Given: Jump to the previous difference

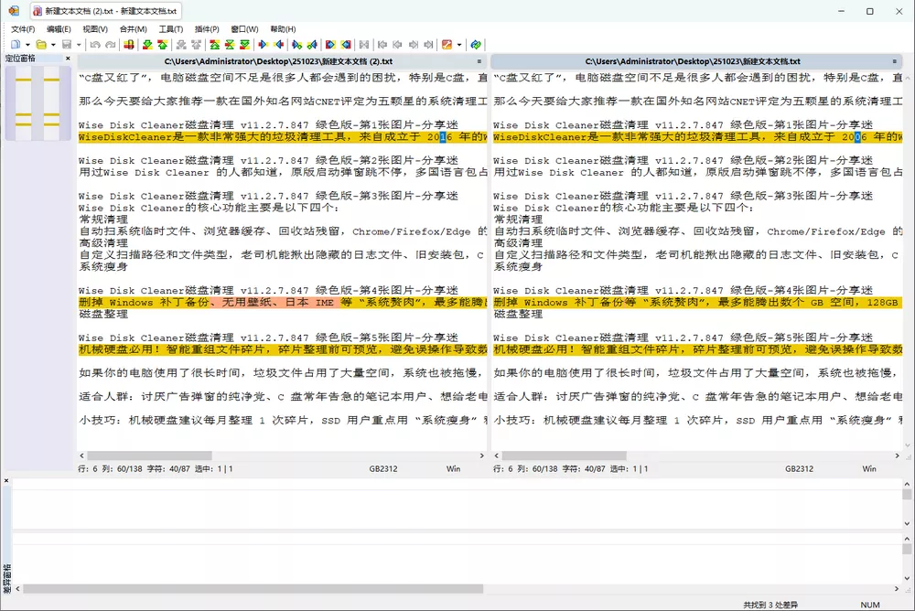Looking at the screenshot, I should (165, 44).
